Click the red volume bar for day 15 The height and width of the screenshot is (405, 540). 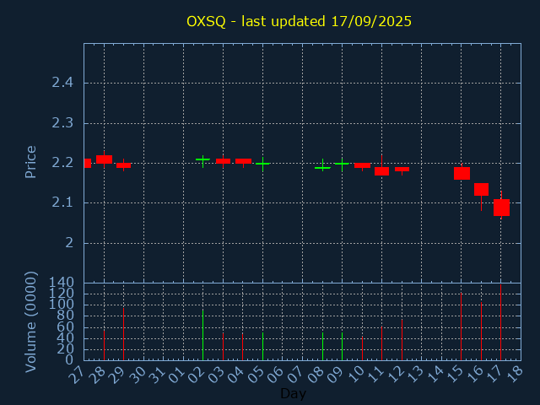point(462,327)
